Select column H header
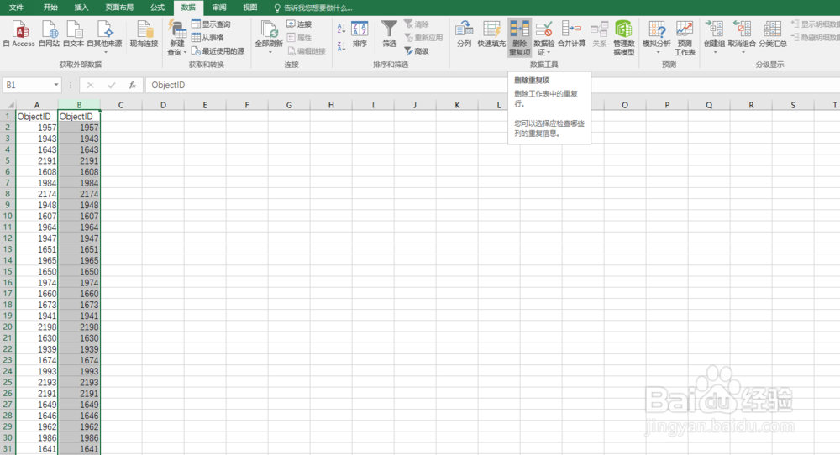The height and width of the screenshot is (455, 840). pos(331,105)
